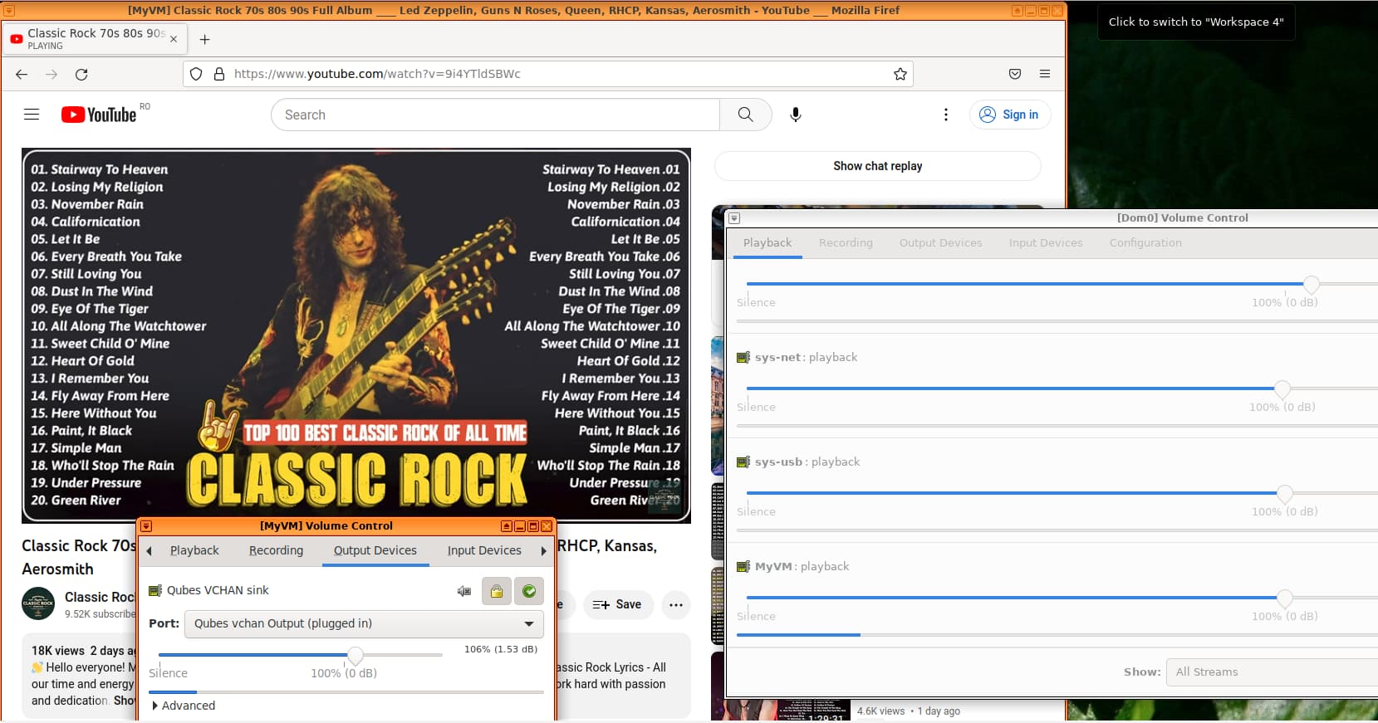This screenshot has height=723, width=1378.
Task: Click the Qubes VCHAN sink device icon
Action: click(155, 590)
